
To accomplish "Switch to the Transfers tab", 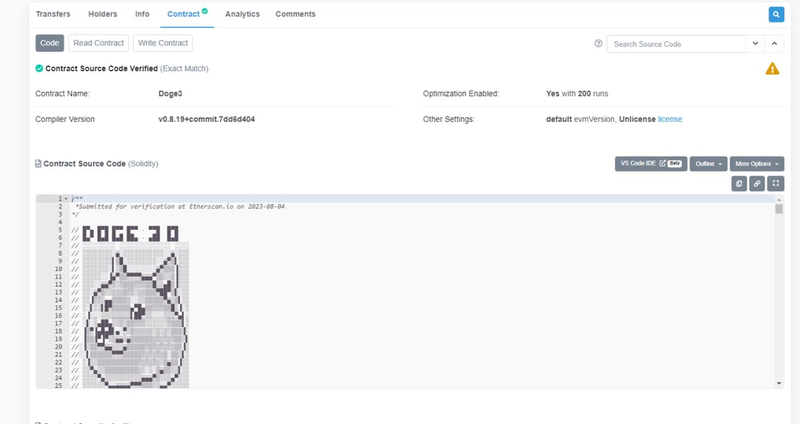I will tap(53, 14).
